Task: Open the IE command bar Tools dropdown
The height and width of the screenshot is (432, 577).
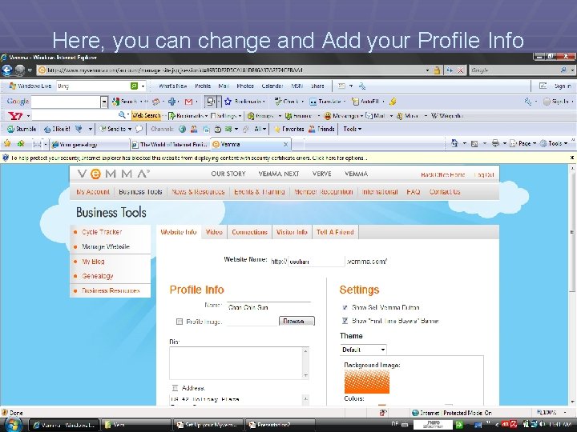Action: click(554, 144)
